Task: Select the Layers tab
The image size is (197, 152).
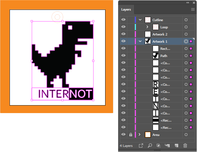Action: [x=126, y=10]
